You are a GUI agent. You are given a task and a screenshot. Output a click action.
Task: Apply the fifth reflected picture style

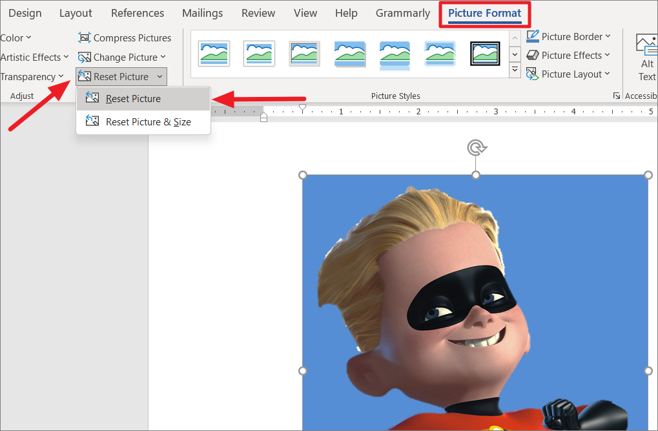click(395, 55)
